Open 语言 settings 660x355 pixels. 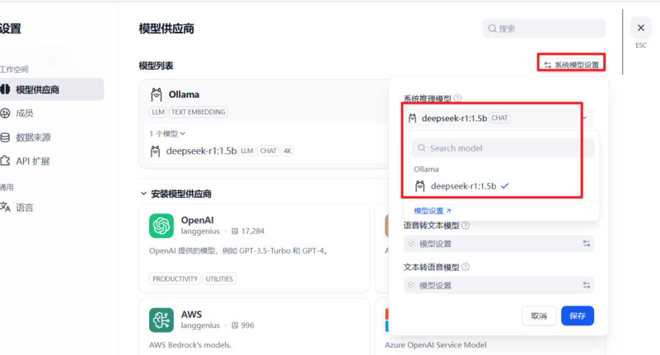click(x=24, y=207)
